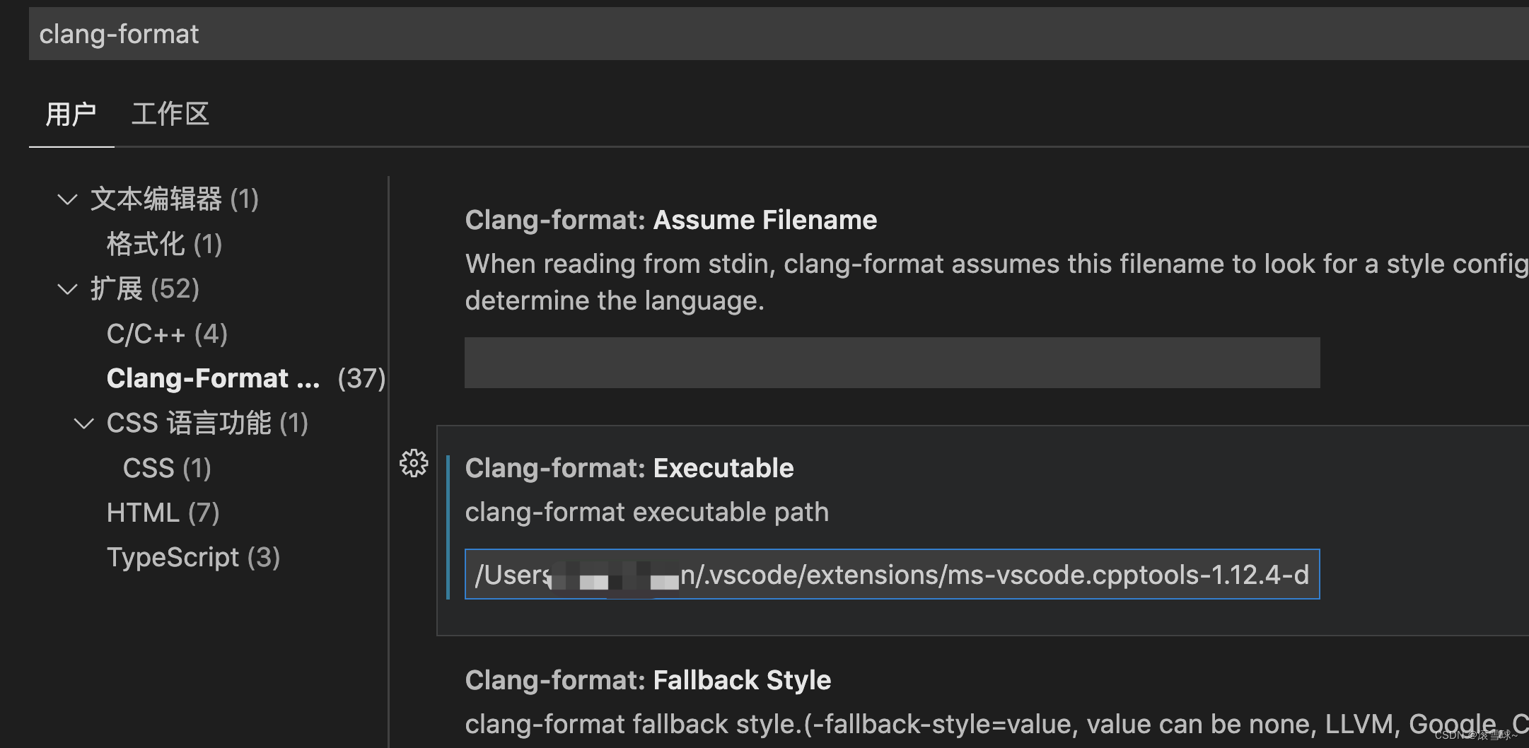Open HTML (7) settings category

tap(163, 513)
